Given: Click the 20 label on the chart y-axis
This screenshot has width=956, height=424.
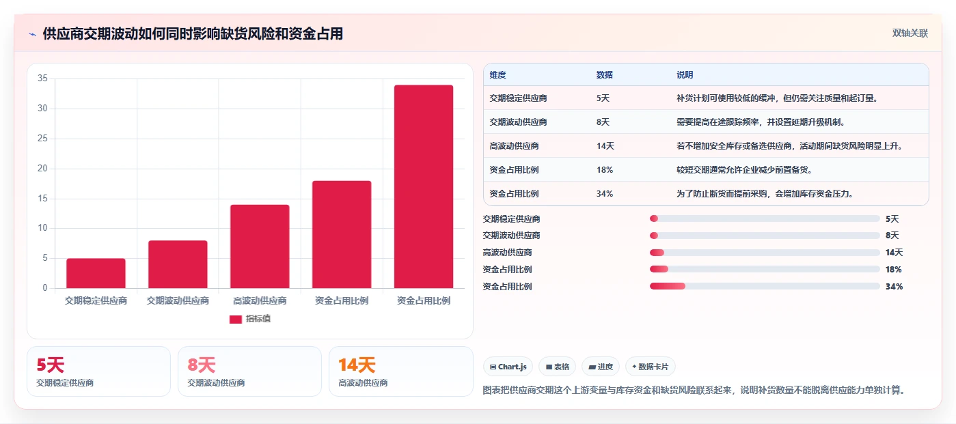Looking at the screenshot, I should tap(42, 169).
